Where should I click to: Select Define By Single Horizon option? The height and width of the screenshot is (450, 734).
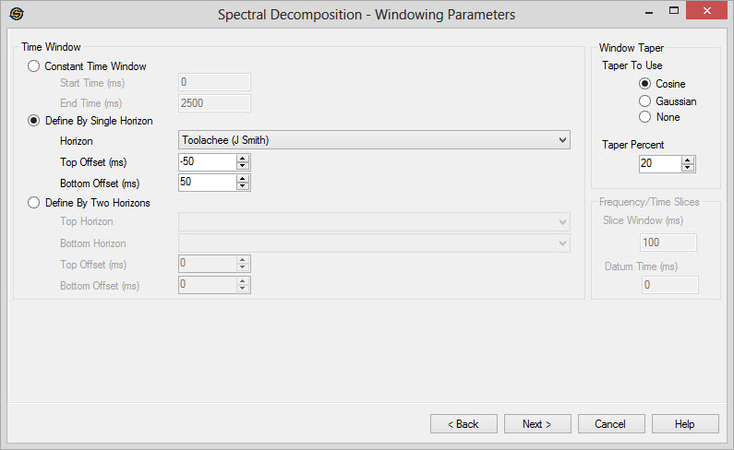pos(35,121)
